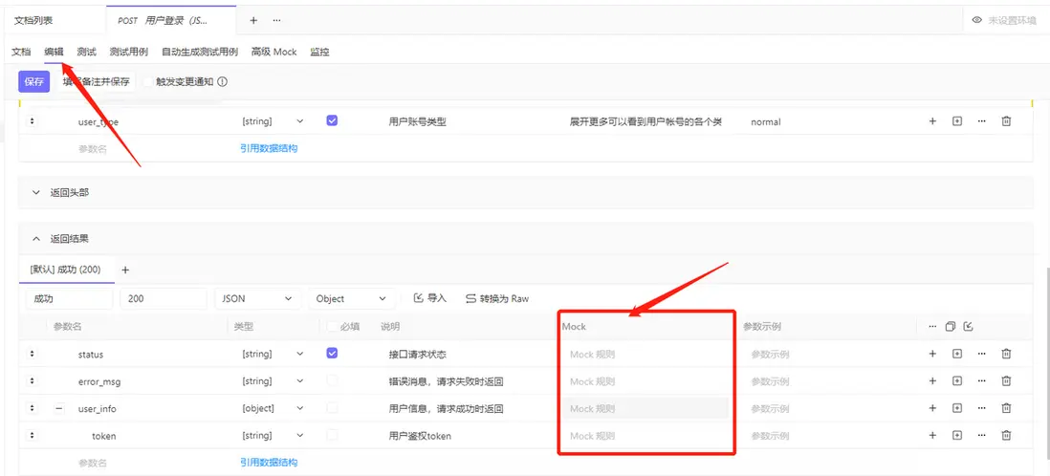Insert a child field under status
This screenshot has width=1050, height=476.
coord(957,354)
